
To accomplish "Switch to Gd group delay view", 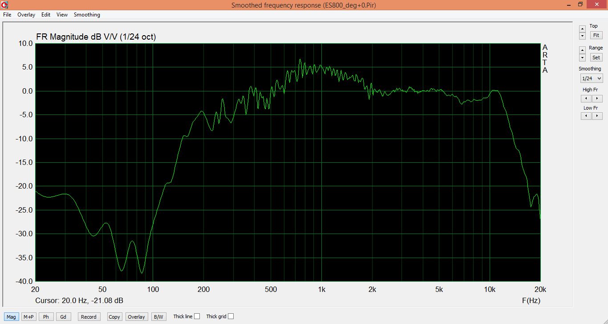I will point(63,317).
